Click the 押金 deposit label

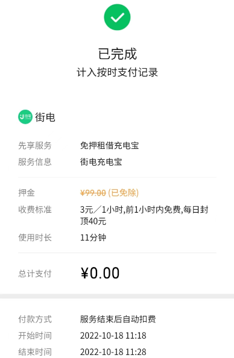(x=27, y=193)
